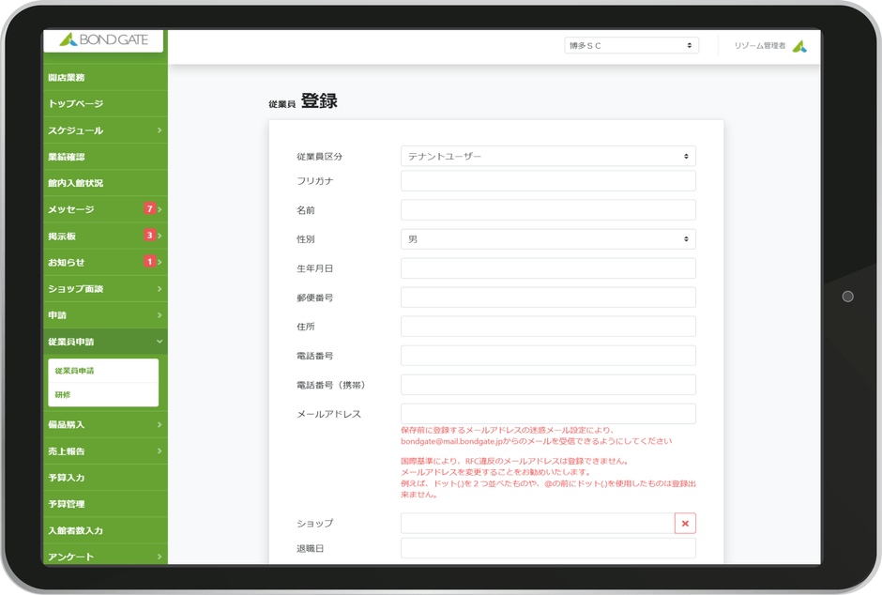Open the 博多ＳＣ facility selector at top

(x=631, y=44)
